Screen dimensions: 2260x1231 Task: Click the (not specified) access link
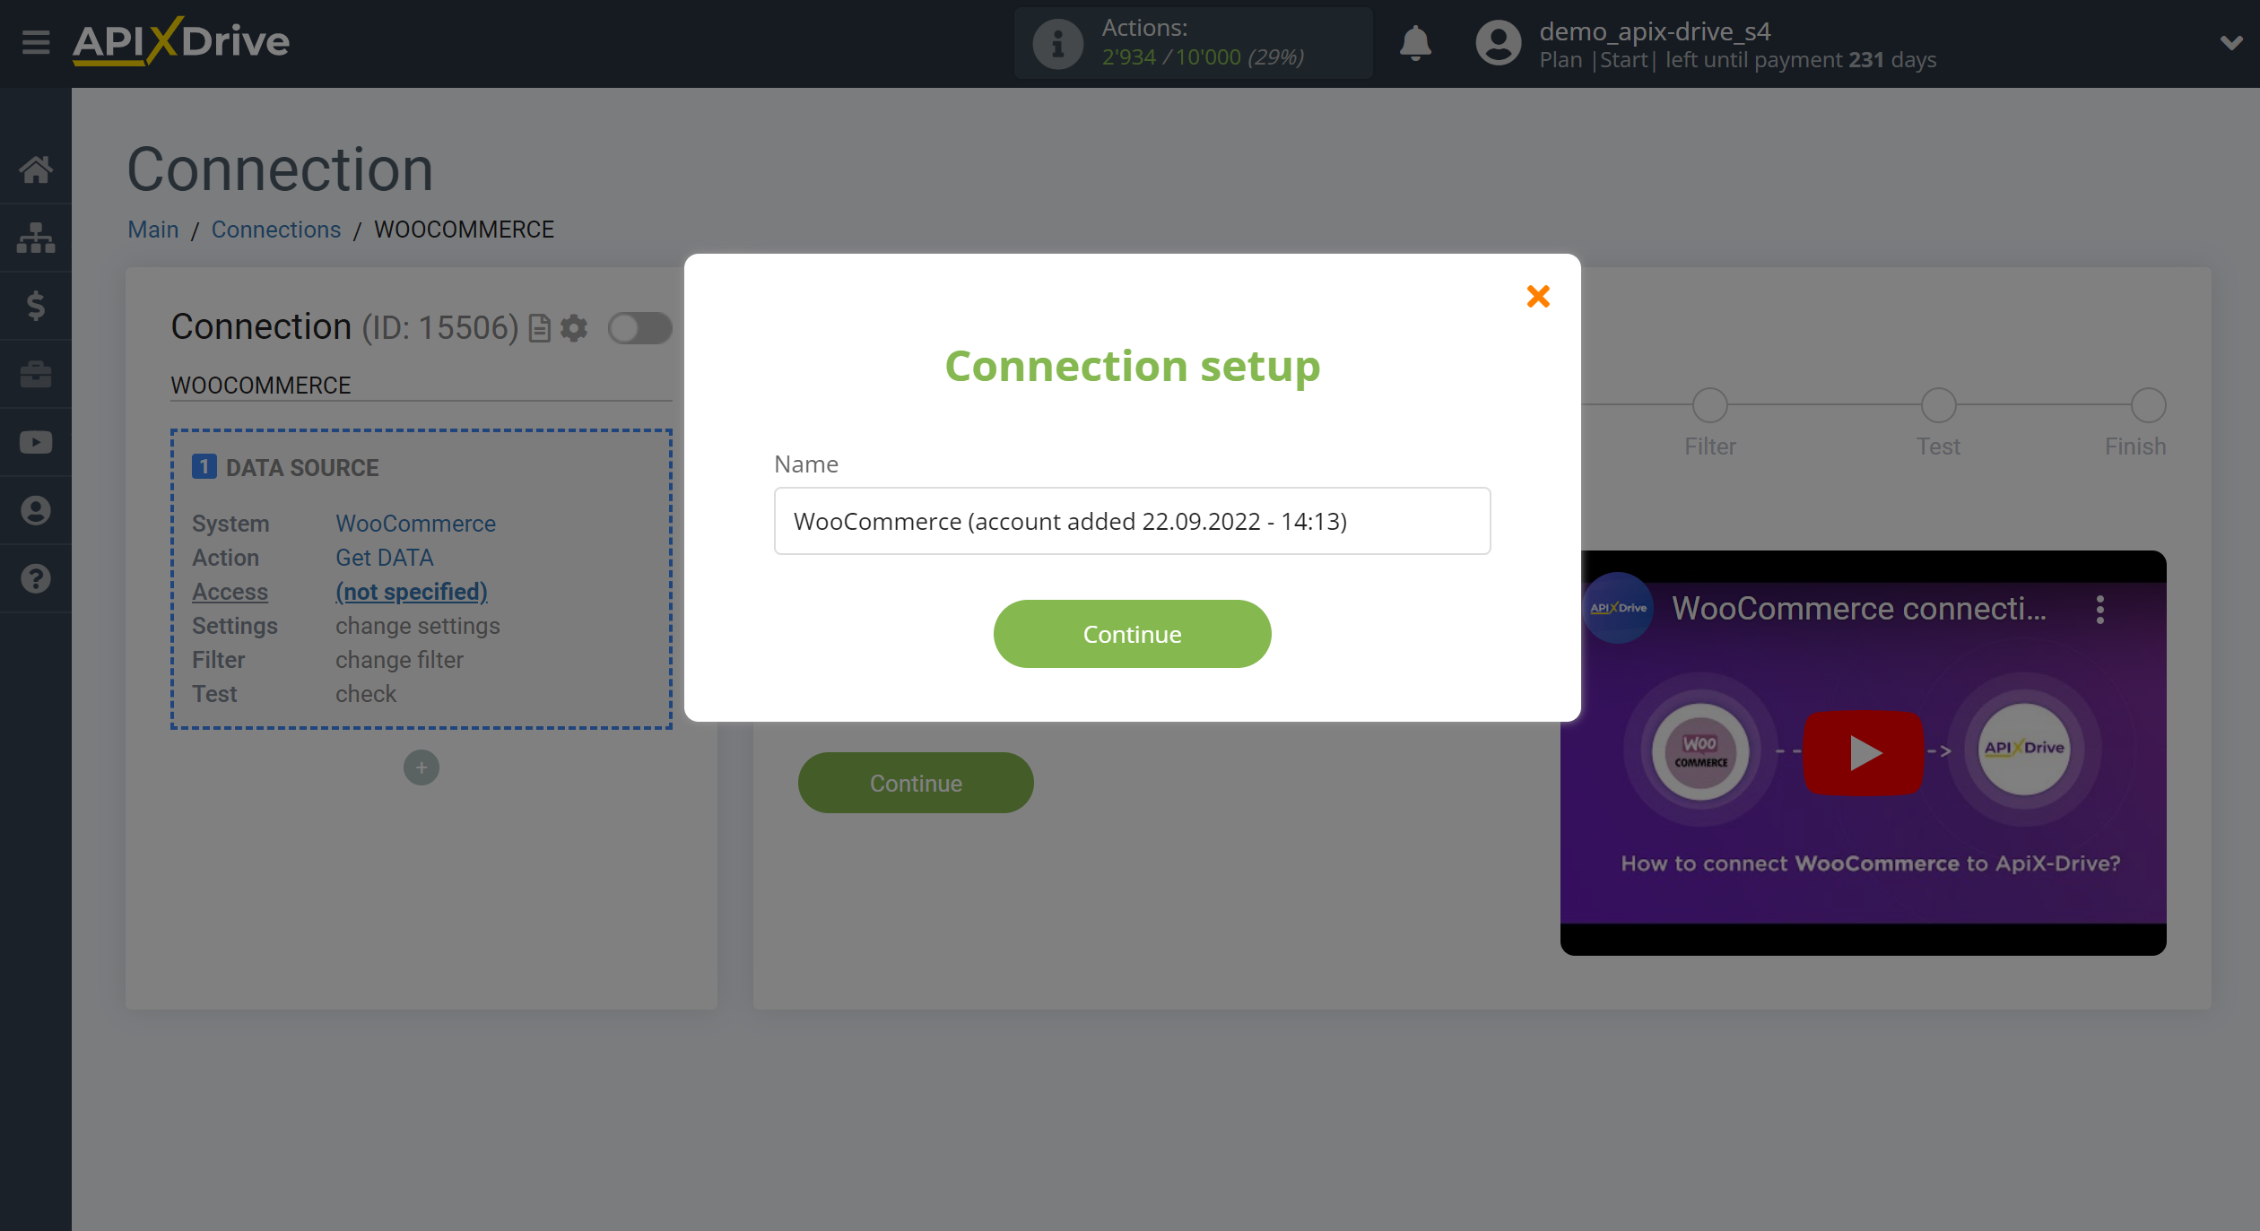pos(412,592)
